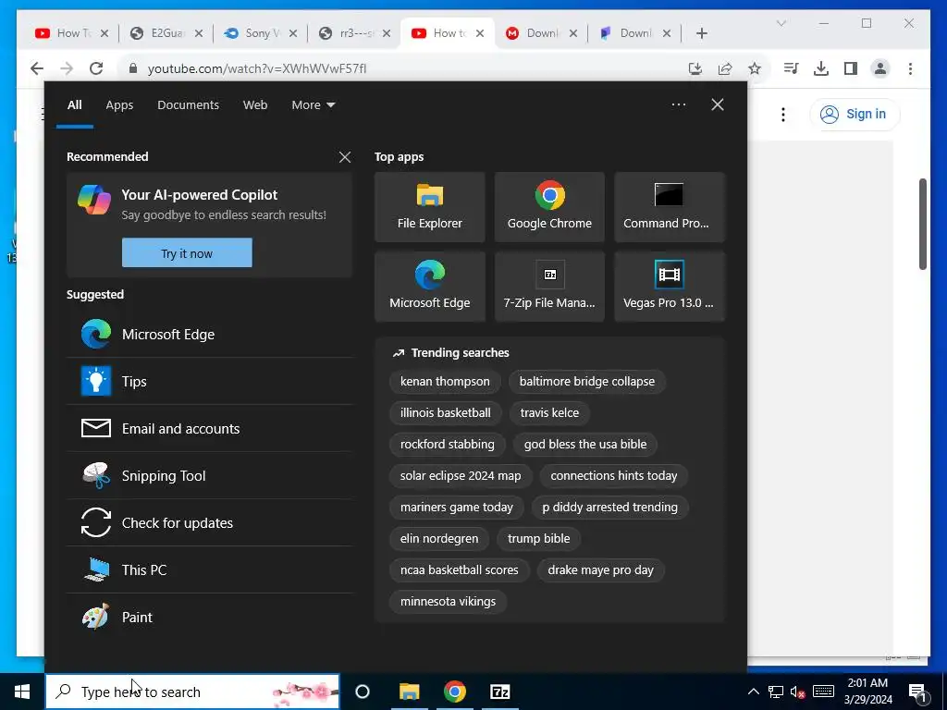Open YouTube settings three-dot menu
This screenshot has height=710, width=947.
pos(782,114)
